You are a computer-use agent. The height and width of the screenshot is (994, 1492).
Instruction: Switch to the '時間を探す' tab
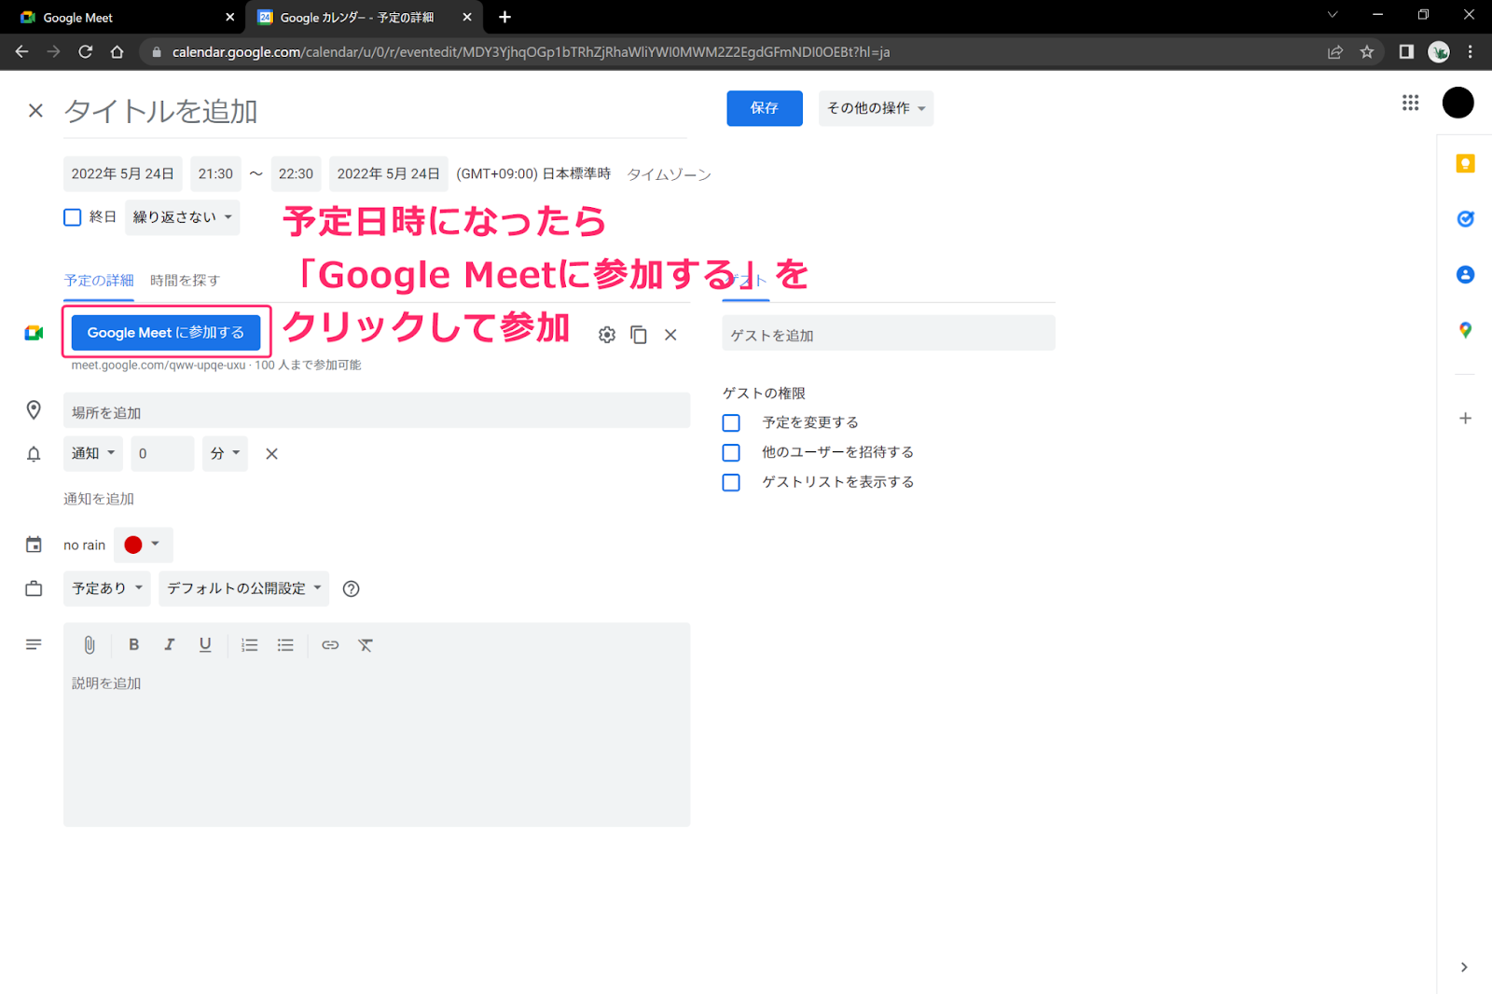point(185,281)
